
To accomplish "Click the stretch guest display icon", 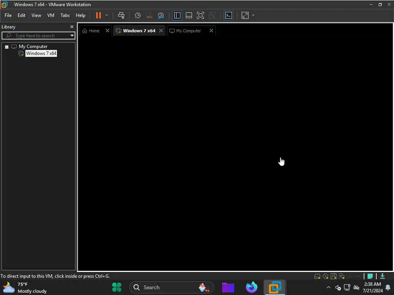I will [245, 15].
